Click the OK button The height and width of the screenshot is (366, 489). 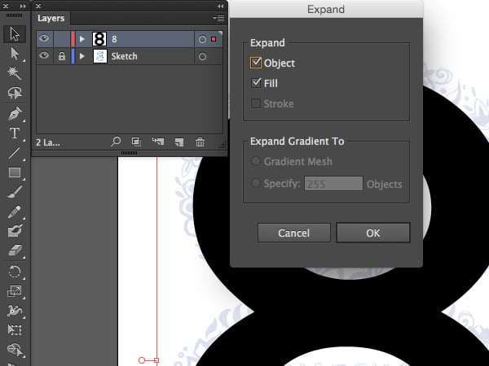point(373,233)
